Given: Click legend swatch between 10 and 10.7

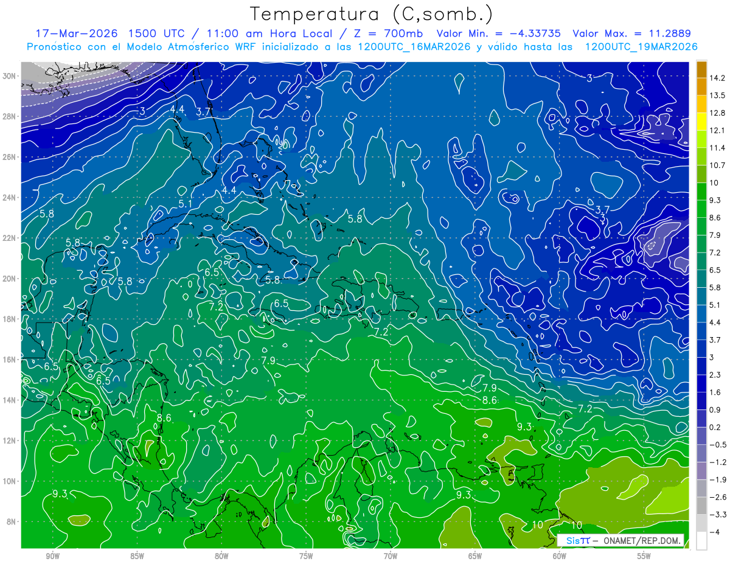Looking at the screenshot, I should [x=701, y=174].
